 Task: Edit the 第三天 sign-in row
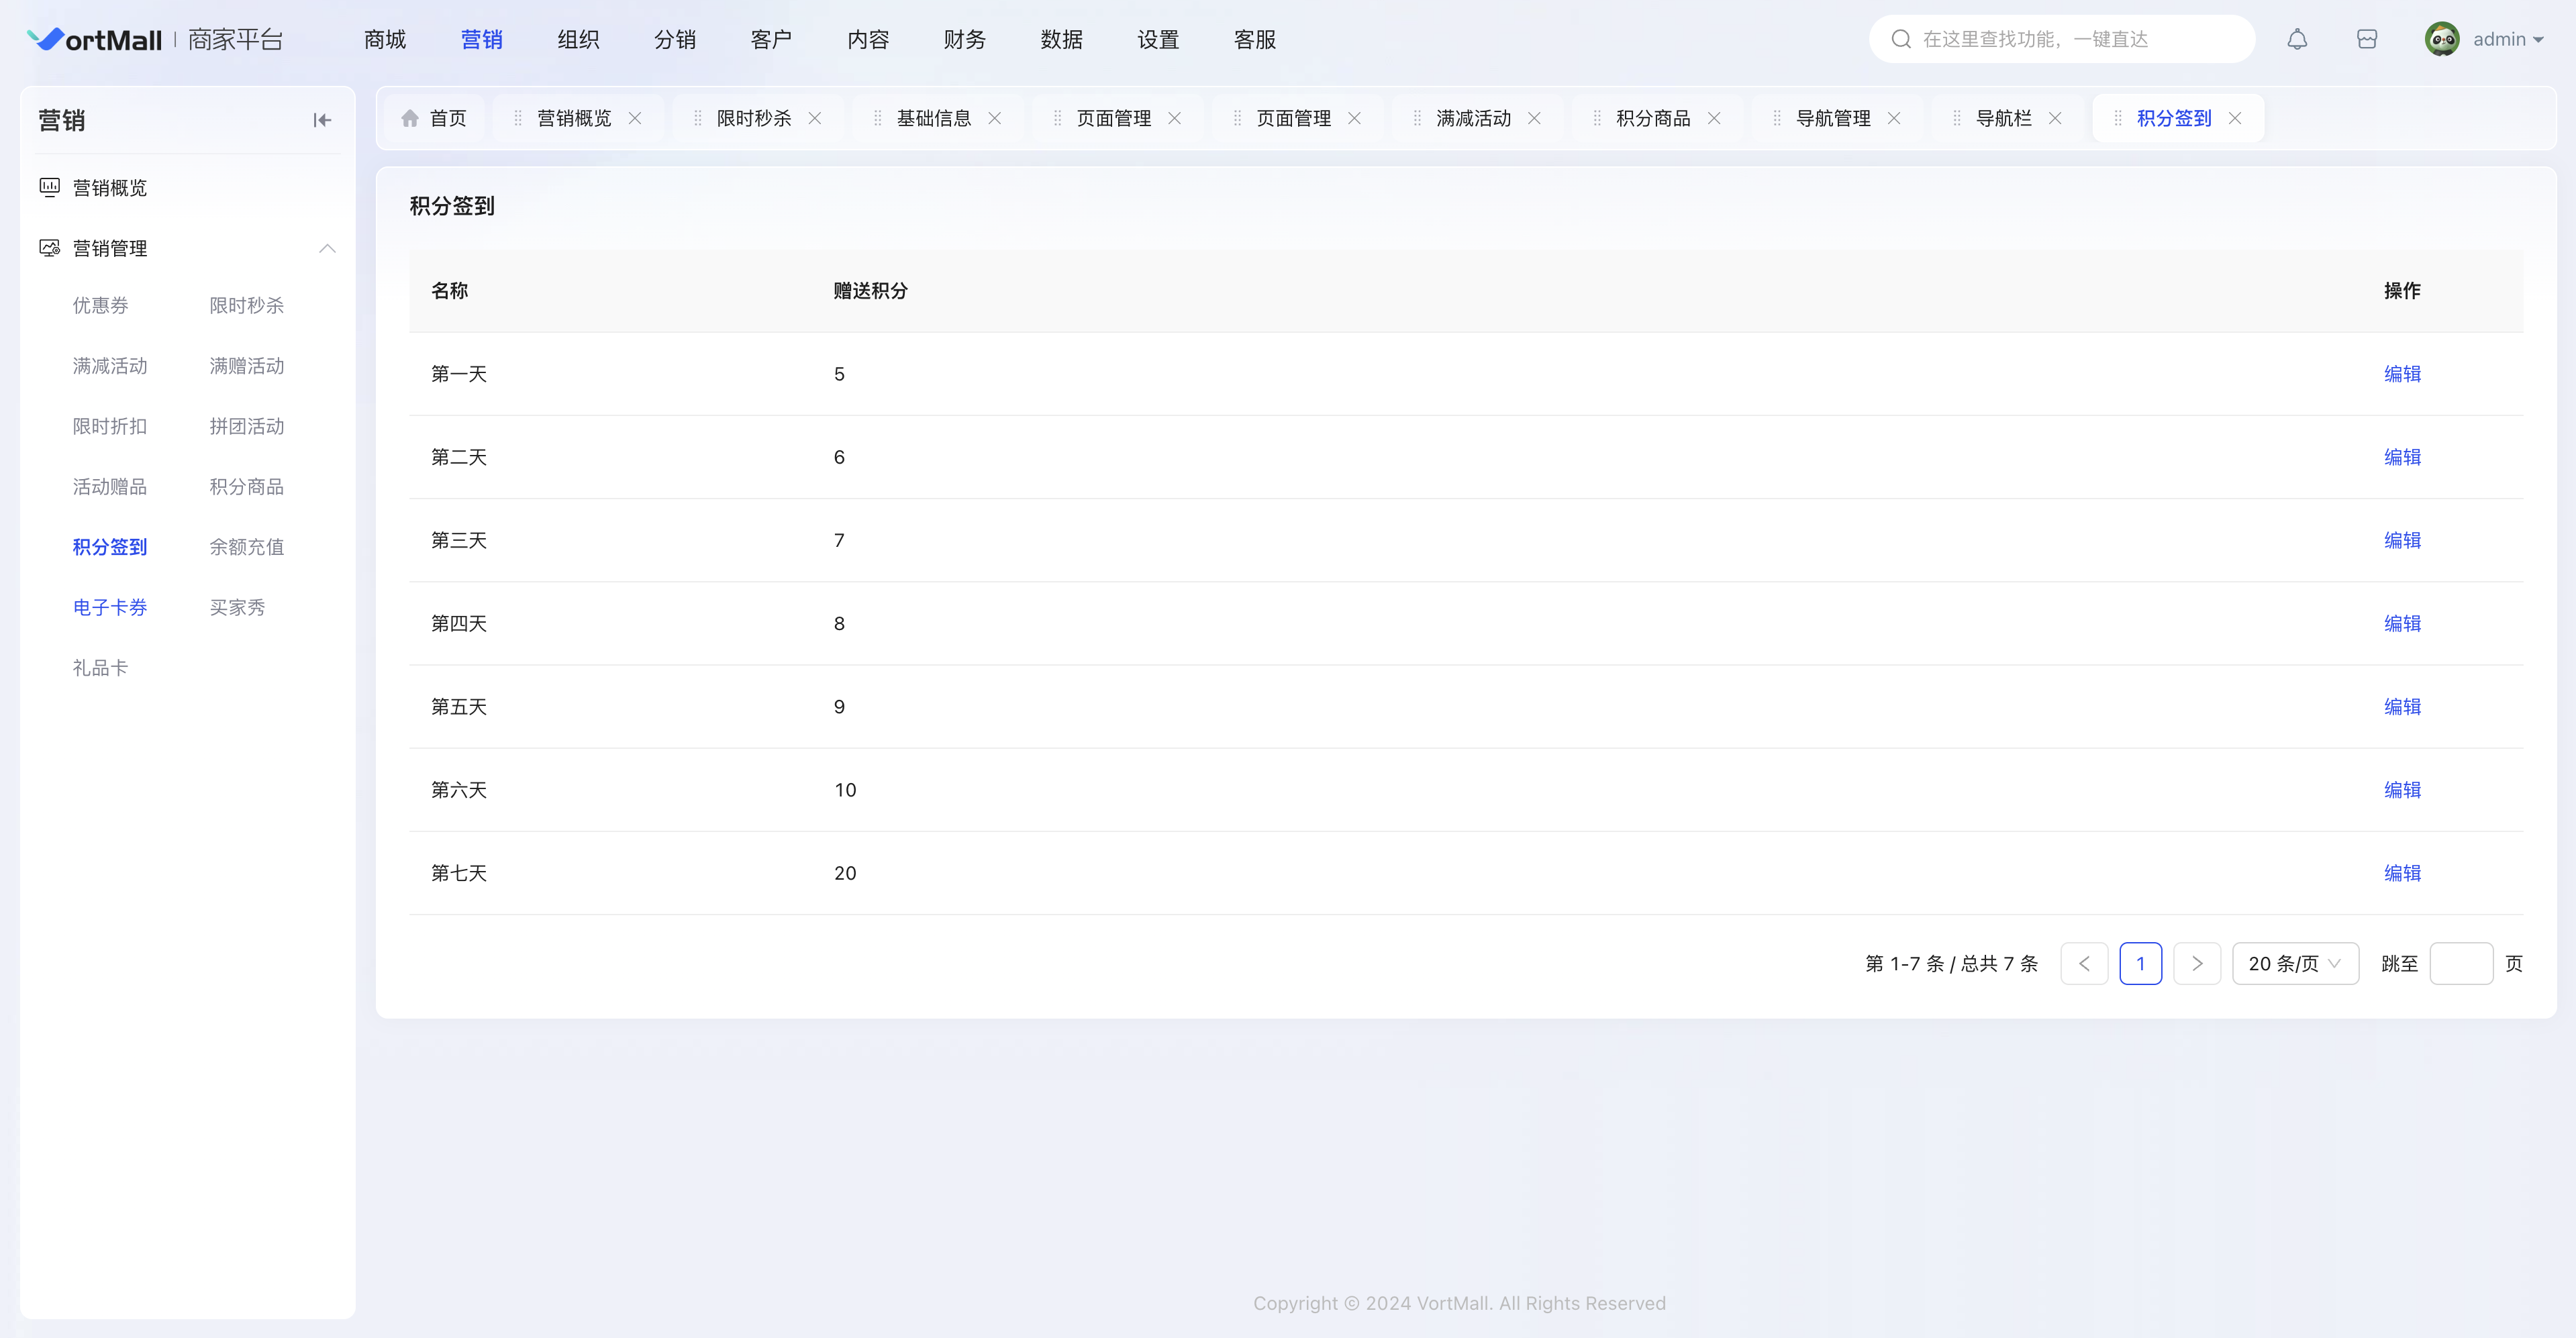click(x=2401, y=540)
